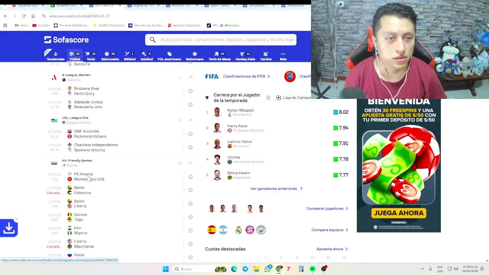Viewport: 489px width, 275px height.
Task: Open the Béisbol sport section
Action: [x=130, y=56]
